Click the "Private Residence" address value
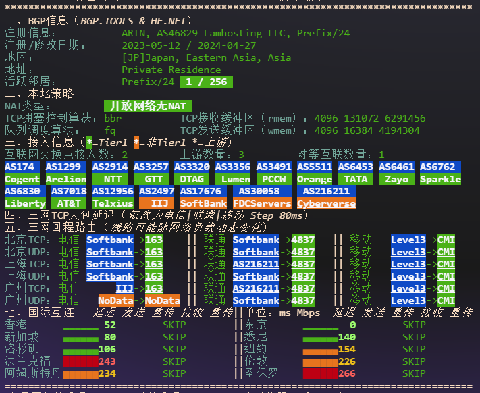Screen dimensions: 480x393 coord(171,70)
